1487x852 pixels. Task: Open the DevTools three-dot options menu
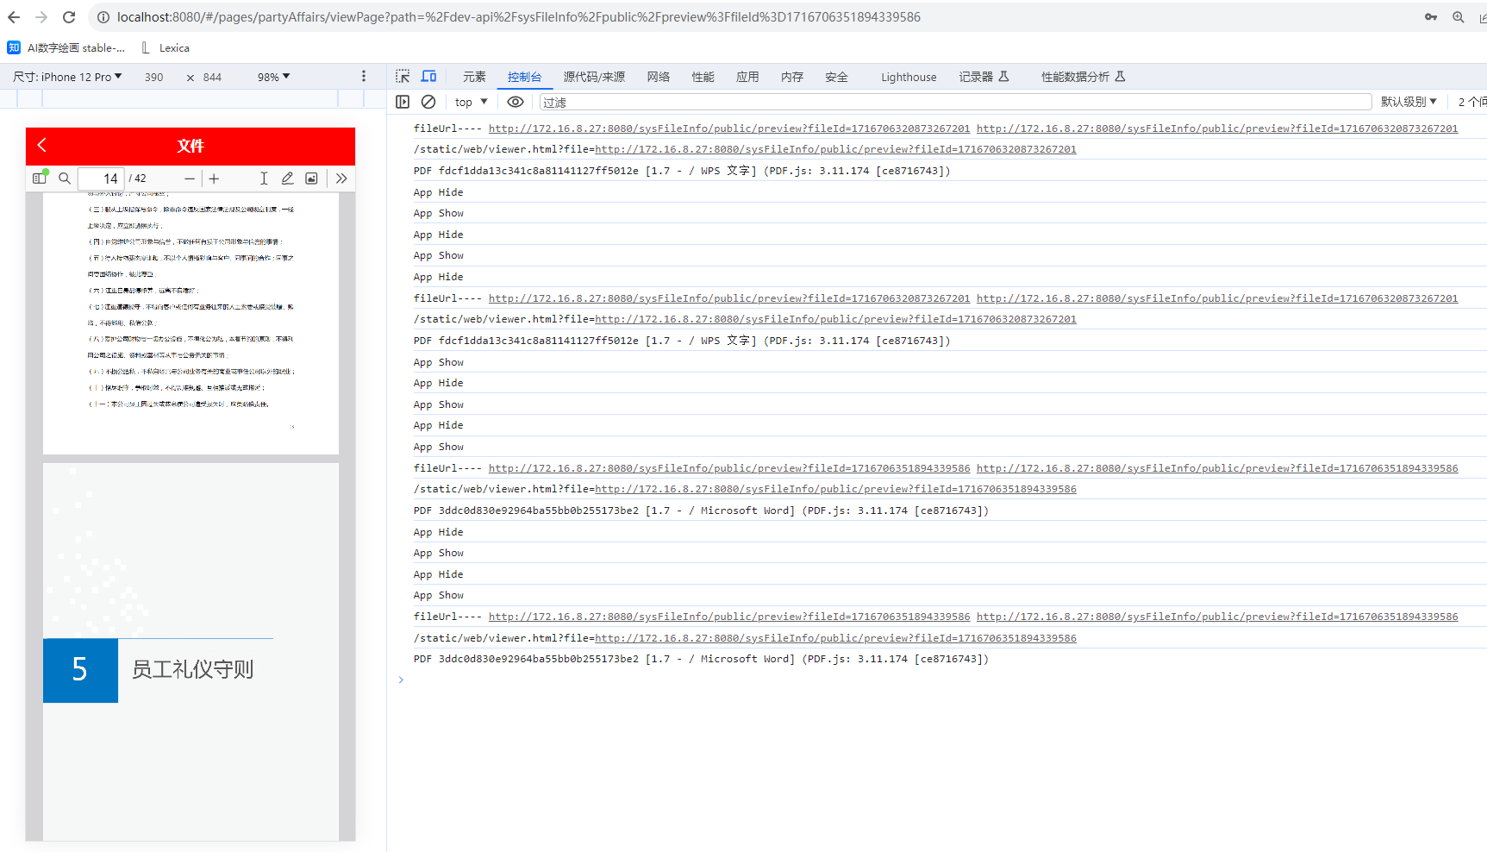pyautogui.click(x=364, y=76)
